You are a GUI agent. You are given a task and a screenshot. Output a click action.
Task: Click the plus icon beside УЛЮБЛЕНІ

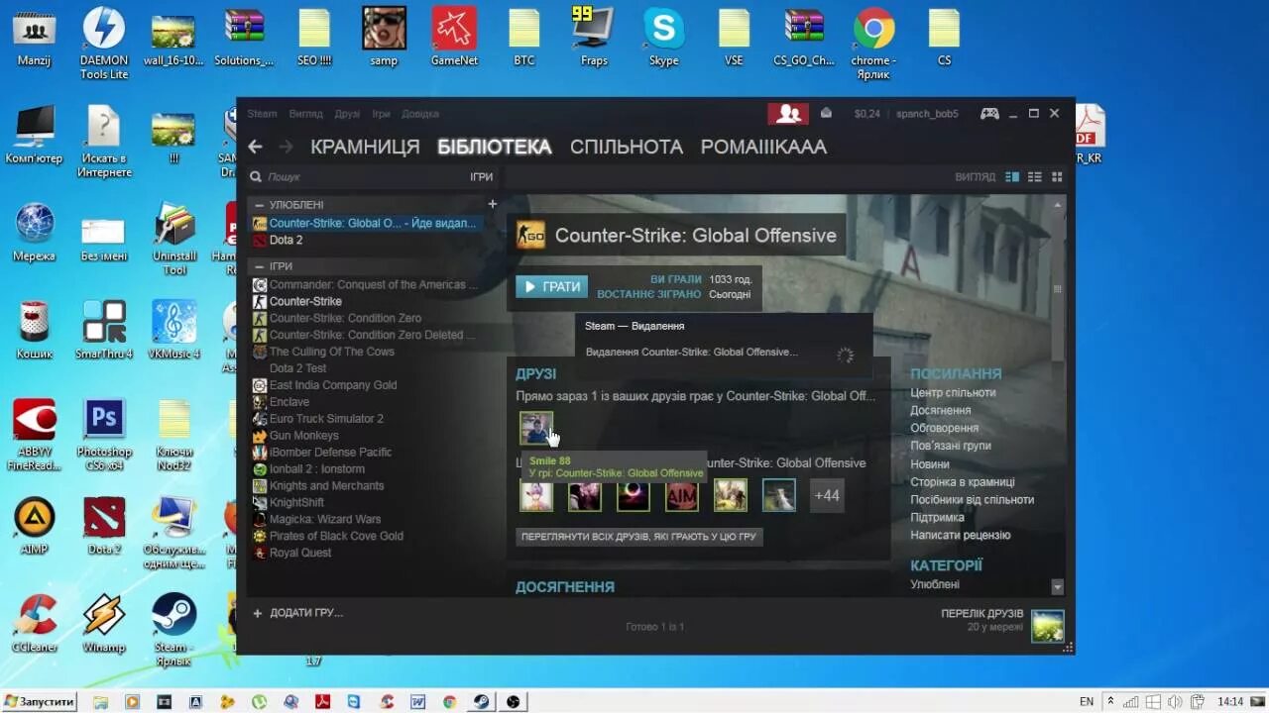point(492,204)
